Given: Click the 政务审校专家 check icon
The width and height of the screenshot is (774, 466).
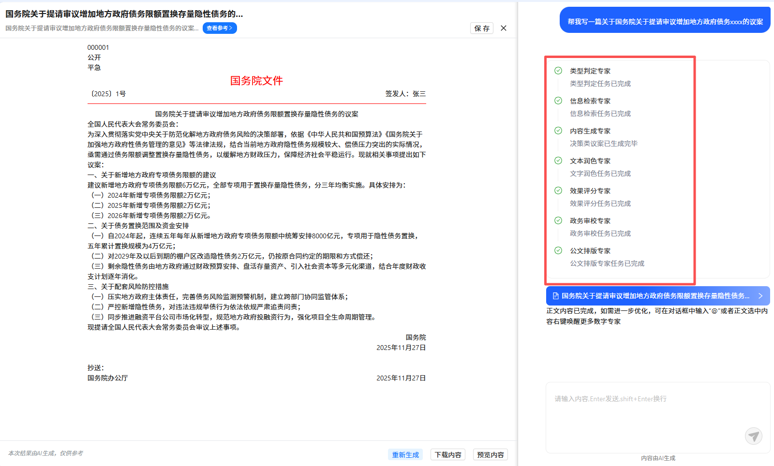Looking at the screenshot, I should point(558,220).
